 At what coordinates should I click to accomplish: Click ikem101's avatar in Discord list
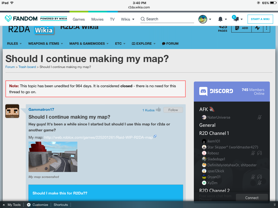click(204, 141)
